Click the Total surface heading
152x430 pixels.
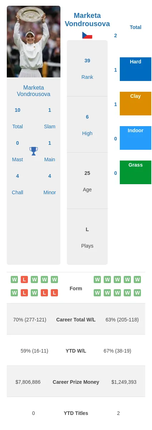click(x=136, y=27)
